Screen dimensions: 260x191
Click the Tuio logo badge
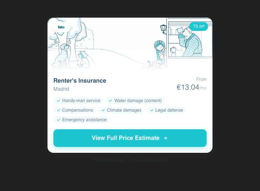(61, 27)
